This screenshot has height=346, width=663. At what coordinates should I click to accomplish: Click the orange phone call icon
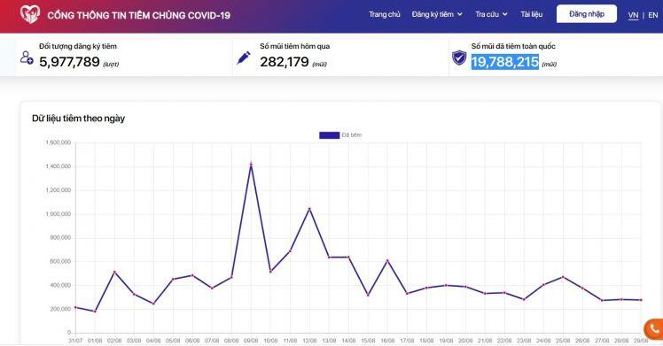(x=654, y=329)
